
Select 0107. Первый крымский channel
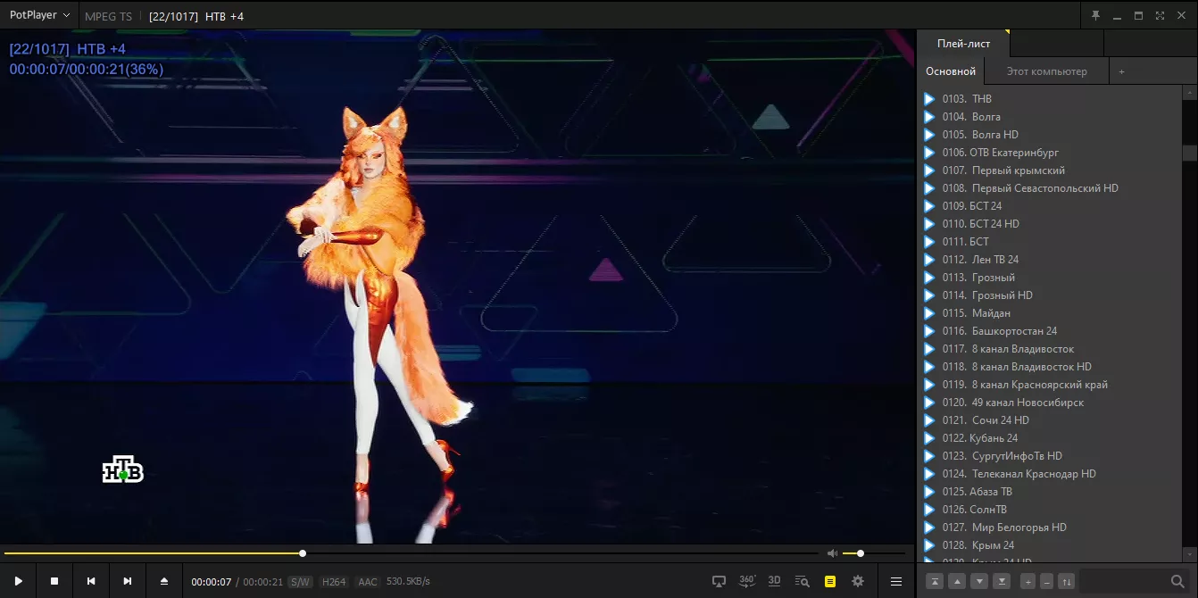coord(1049,170)
